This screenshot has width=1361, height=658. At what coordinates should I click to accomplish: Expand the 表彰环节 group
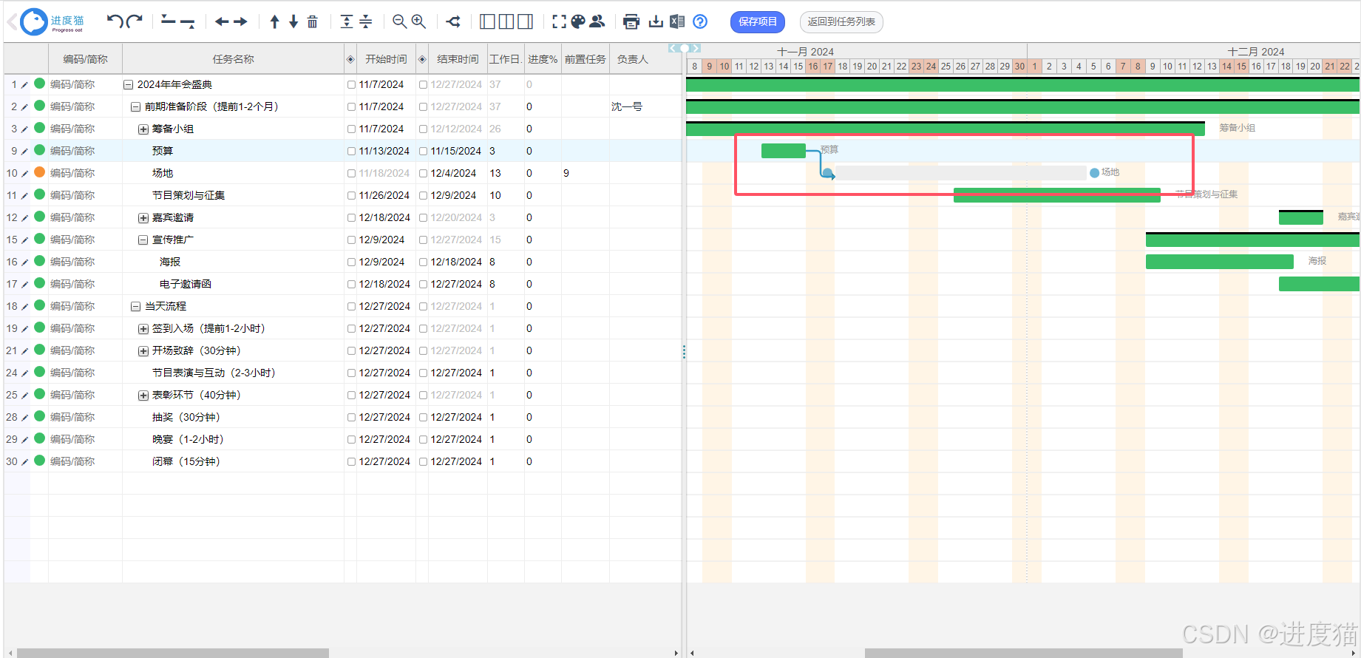[143, 395]
